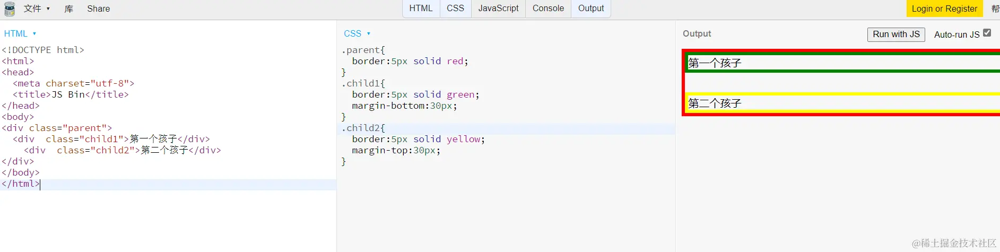The width and height of the screenshot is (1000, 252).
Task: Click 第二个孩子 in the output preview
Action: 715,103
